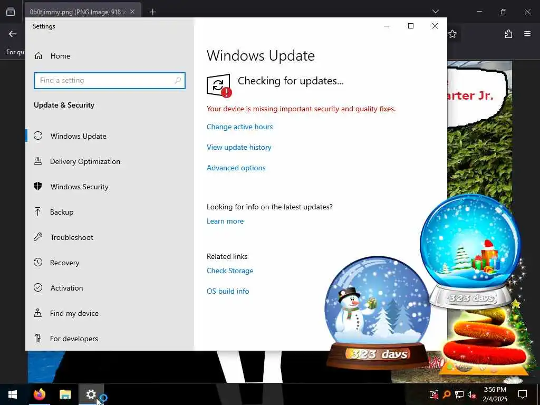Click the update status icon with red alert
The width and height of the screenshot is (540, 405).
coord(219,86)
